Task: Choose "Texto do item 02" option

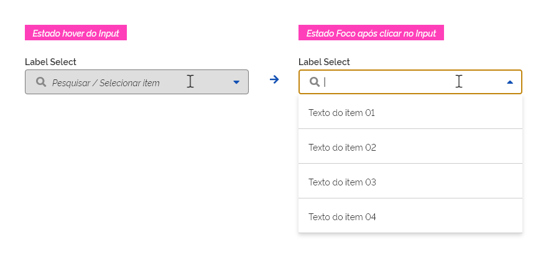Action: tap(341, 148)
